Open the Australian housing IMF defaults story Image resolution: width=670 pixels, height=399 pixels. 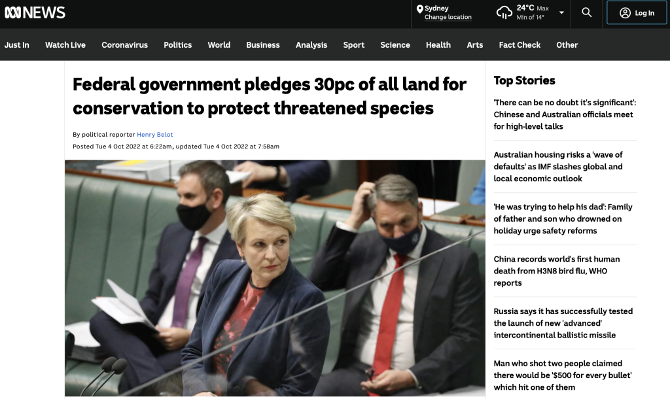point(558,167)
